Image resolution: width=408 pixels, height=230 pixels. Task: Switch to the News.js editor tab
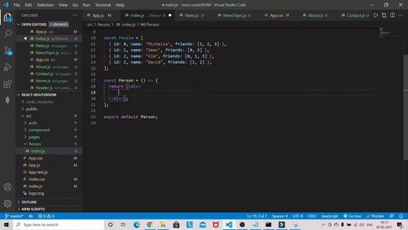pyautogui.click(x=192, y=15)
